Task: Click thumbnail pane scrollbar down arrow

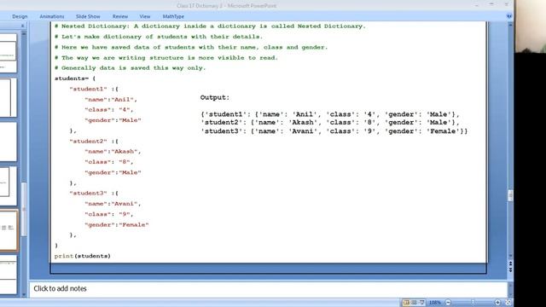Action: click(24, 294)
